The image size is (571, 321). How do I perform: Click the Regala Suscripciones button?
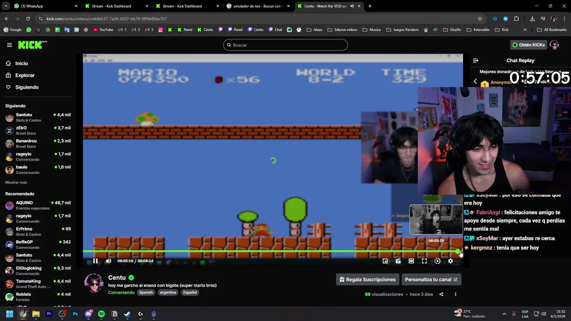368,280
